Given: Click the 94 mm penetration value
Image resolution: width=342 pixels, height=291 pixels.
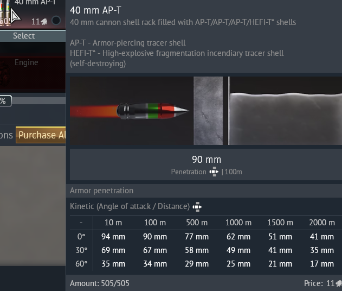Looking at the screenshot, I should [113, 237].
